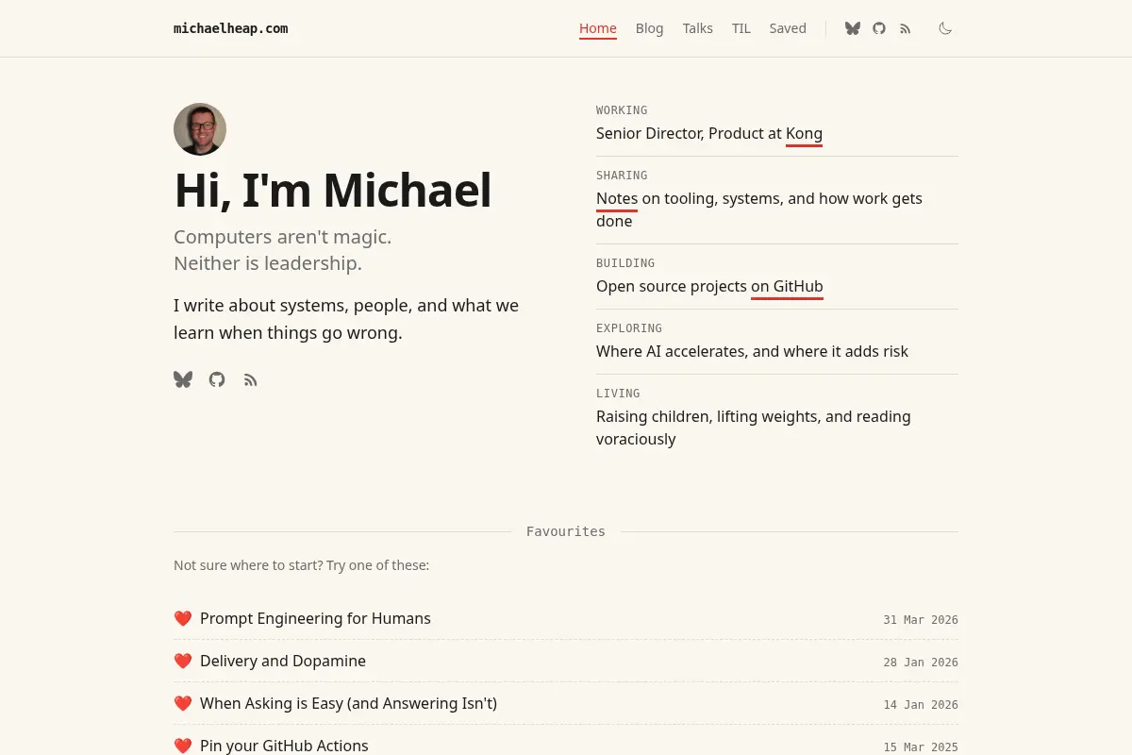Open RSS feed icon in the top navigation

coord(906,28)
